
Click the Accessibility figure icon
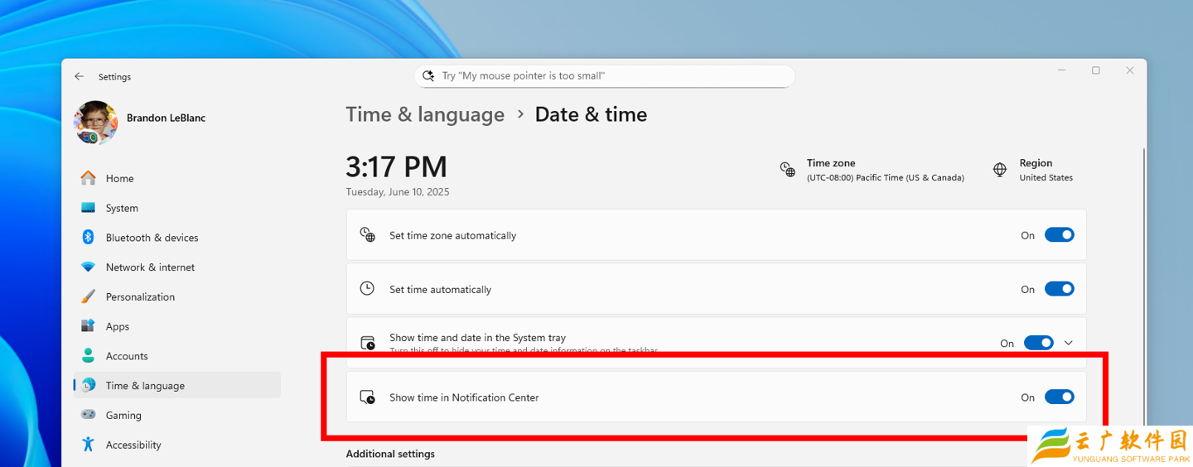click(x=88, y=445)
